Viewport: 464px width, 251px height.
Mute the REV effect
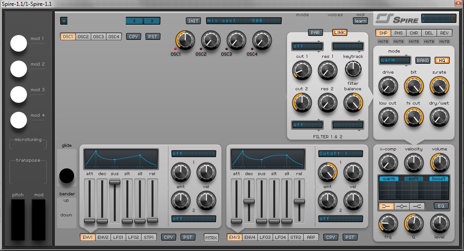tap(445, 42)
